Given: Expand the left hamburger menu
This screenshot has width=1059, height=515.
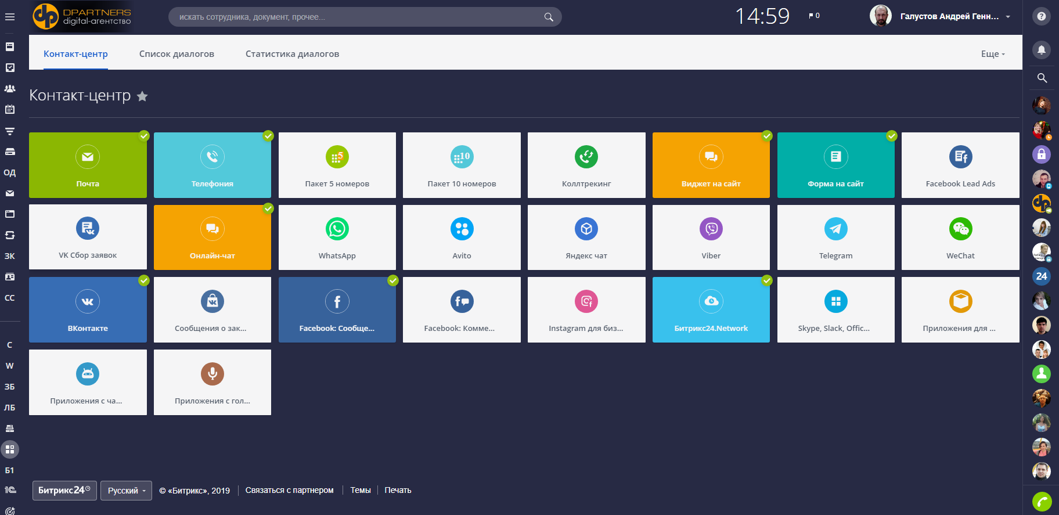Looking at the screenshot, I should 10,17.
